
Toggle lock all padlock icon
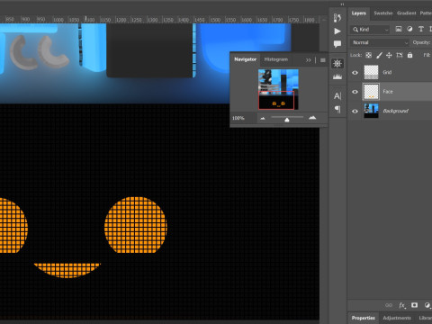[x=409, y=55]
